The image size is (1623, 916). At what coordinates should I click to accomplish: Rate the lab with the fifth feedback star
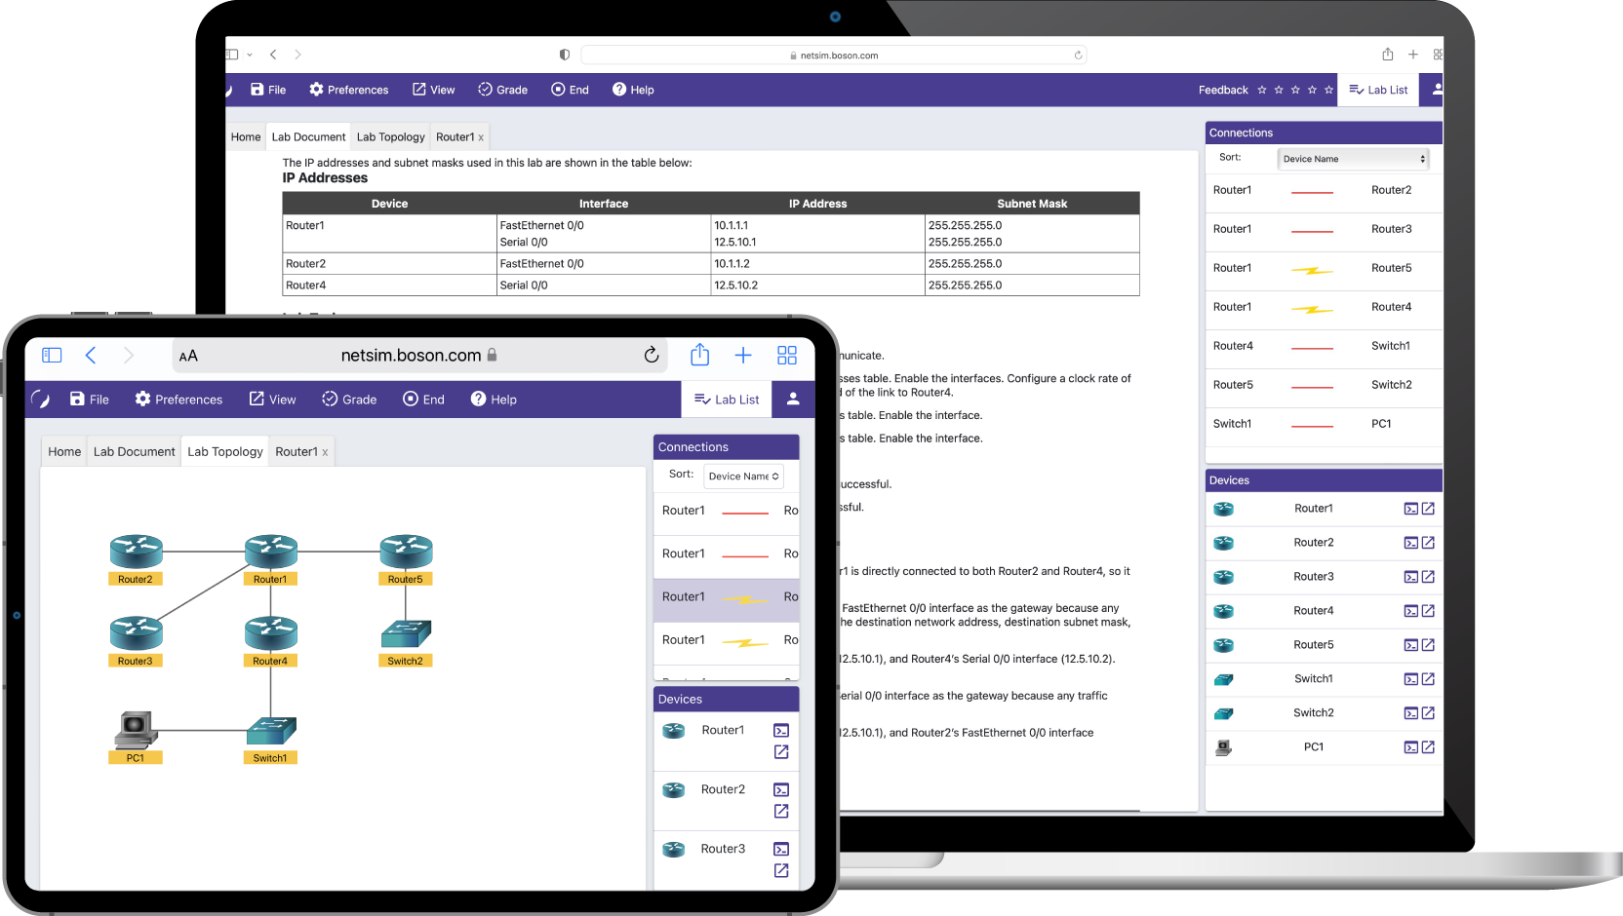1329,90
